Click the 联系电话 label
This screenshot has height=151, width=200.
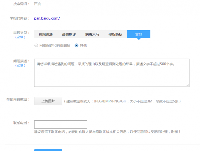[21, 123]
